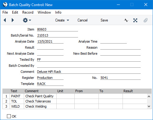This screenshot has width=153, height=120.
Task: Expand the Create dropdown arrow
Action: point(68,20)
